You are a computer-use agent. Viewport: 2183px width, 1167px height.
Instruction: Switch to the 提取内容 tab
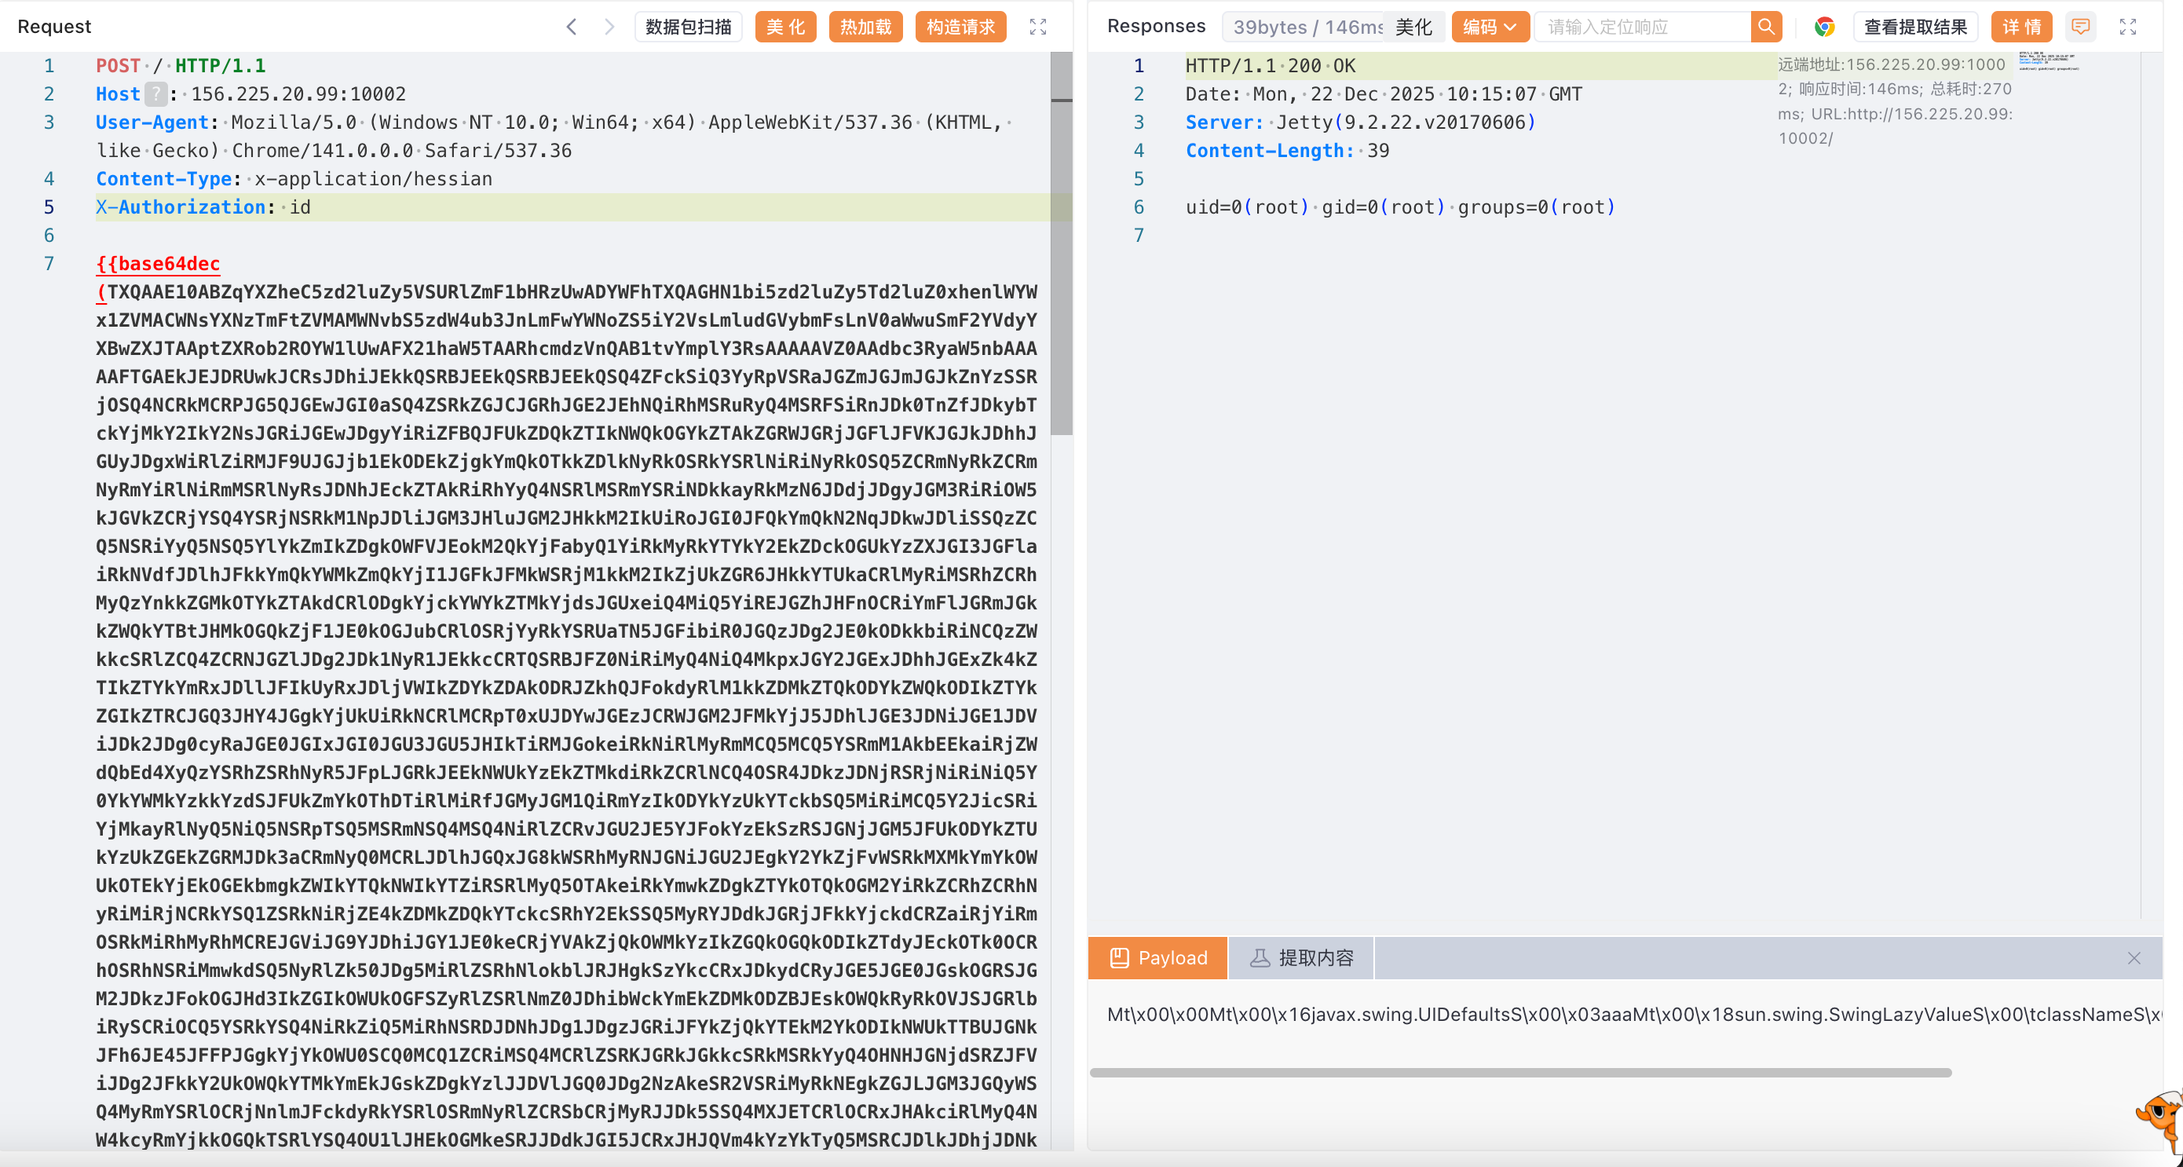(1301, 957)
